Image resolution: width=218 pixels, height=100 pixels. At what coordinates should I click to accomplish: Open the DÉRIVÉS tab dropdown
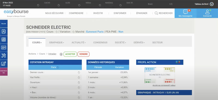[139, 43]
